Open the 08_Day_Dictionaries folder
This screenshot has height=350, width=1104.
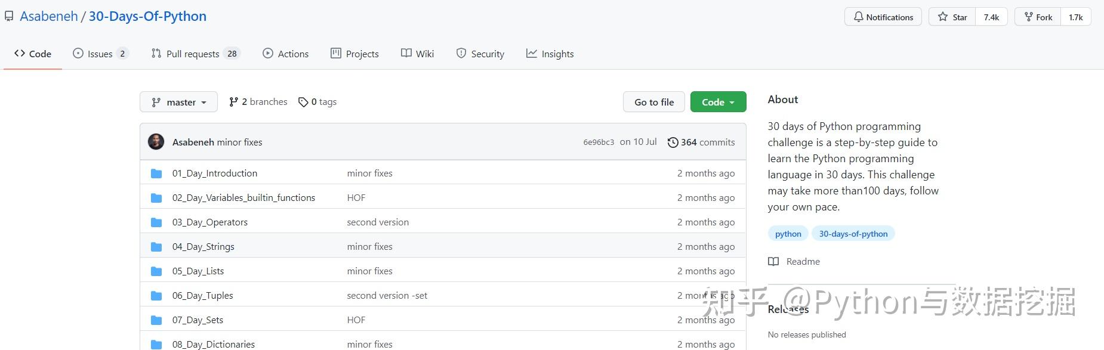214,345
